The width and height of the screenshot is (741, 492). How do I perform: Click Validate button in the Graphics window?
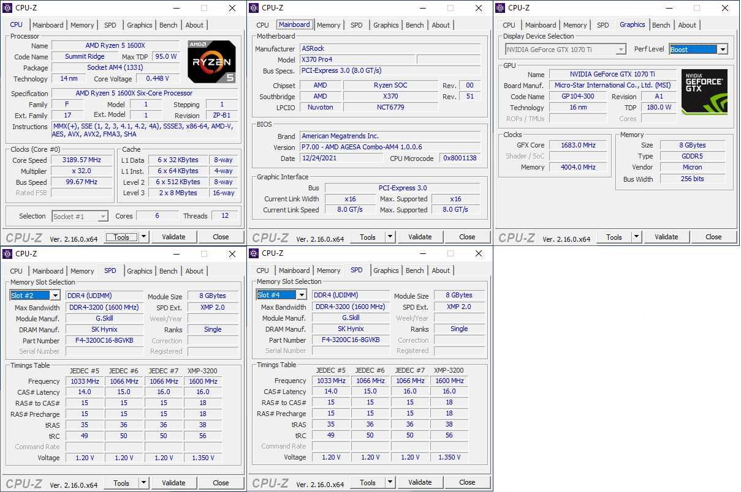pos(666,237)
